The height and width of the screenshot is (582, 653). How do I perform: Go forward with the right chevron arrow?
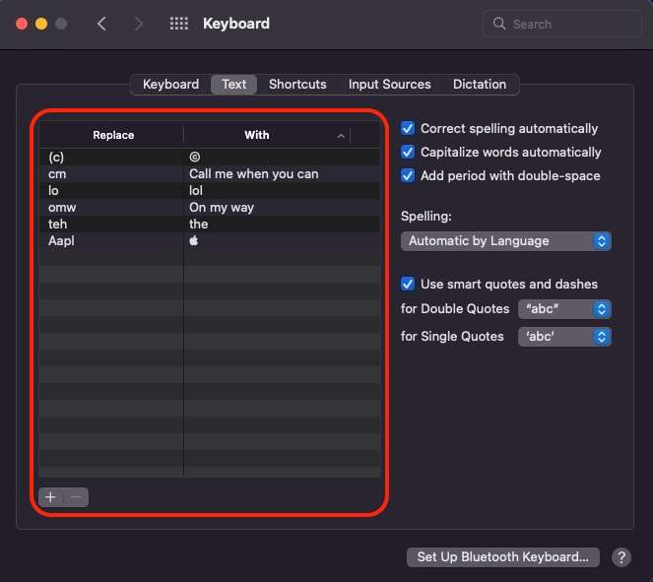click(x=138, y=24)
